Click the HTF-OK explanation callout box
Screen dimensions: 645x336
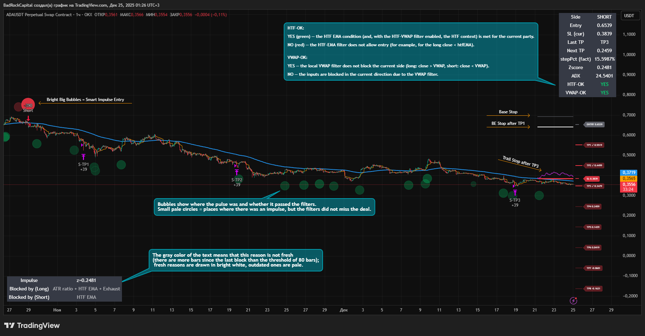click(411, 52)
